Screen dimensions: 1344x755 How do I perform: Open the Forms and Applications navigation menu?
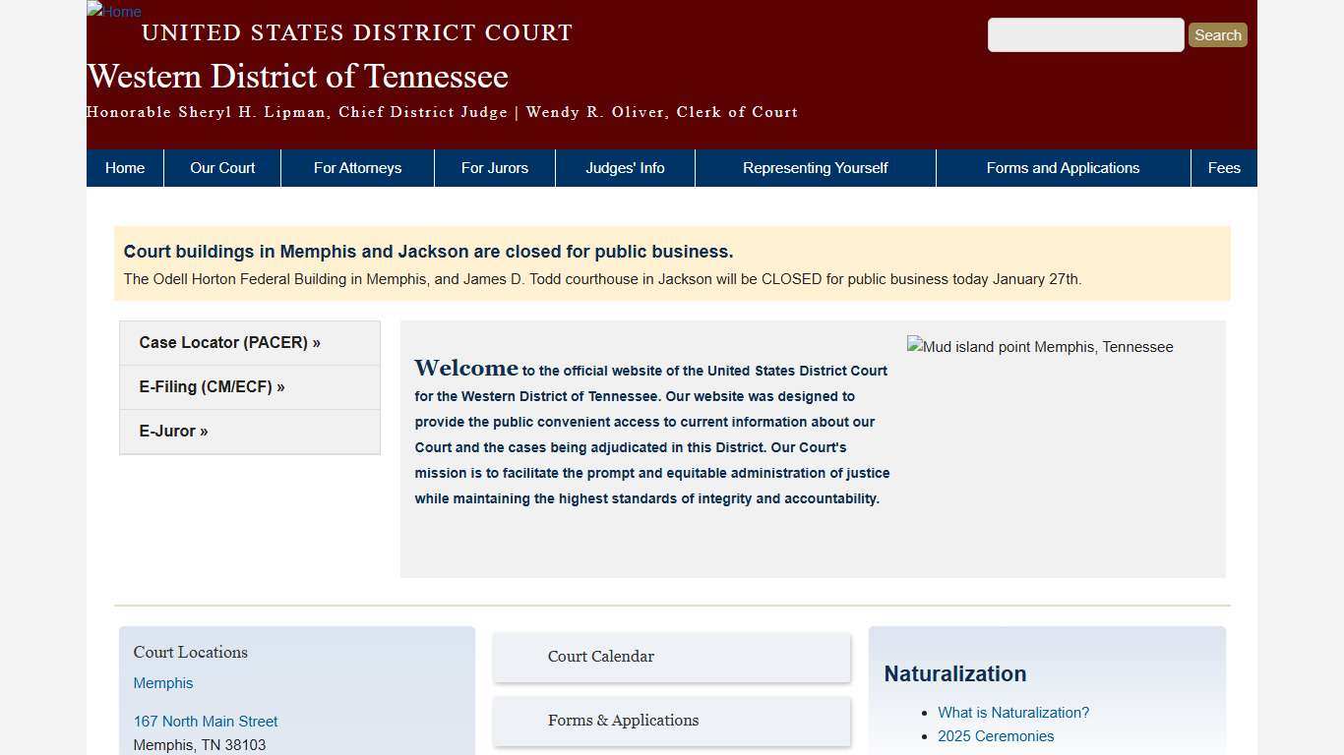(x=1063, y=167)
